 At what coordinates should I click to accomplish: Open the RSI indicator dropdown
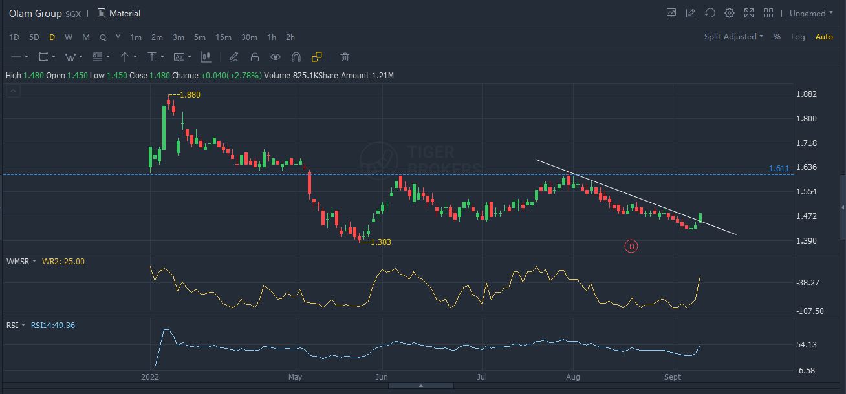(16, 325)
